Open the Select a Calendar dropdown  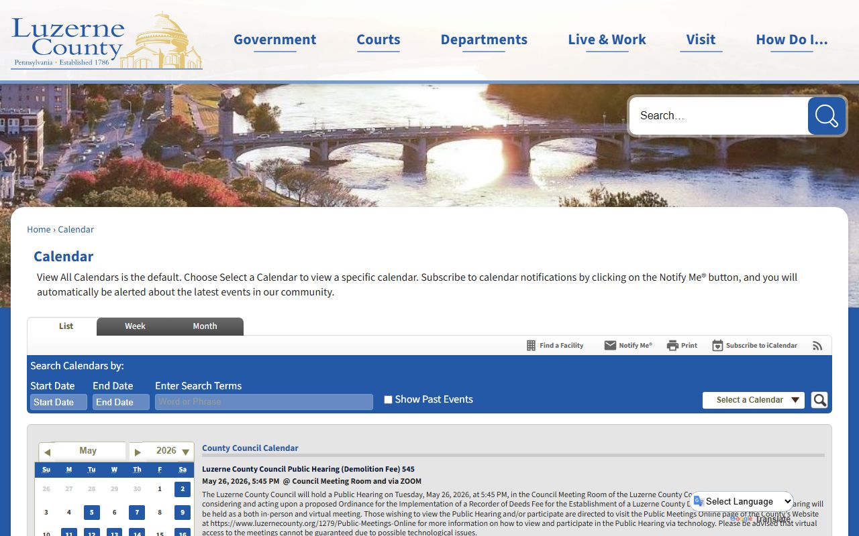click(753, 400)
